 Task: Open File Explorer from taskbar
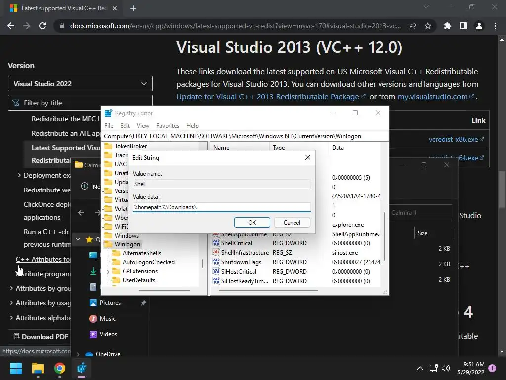click(38, 368)
